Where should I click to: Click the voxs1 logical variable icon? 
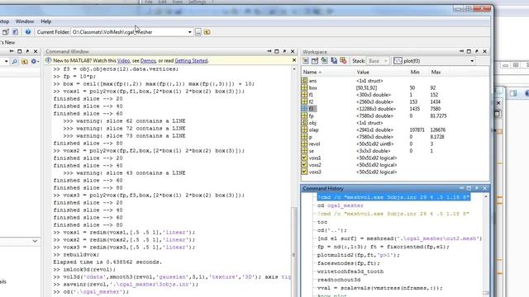point(304,158)
